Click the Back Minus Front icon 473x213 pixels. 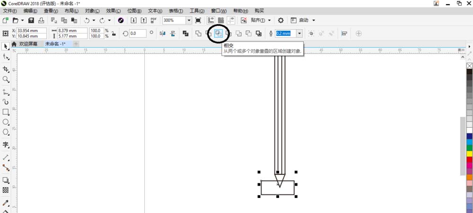pyautogui.click(x=248, y=33)
